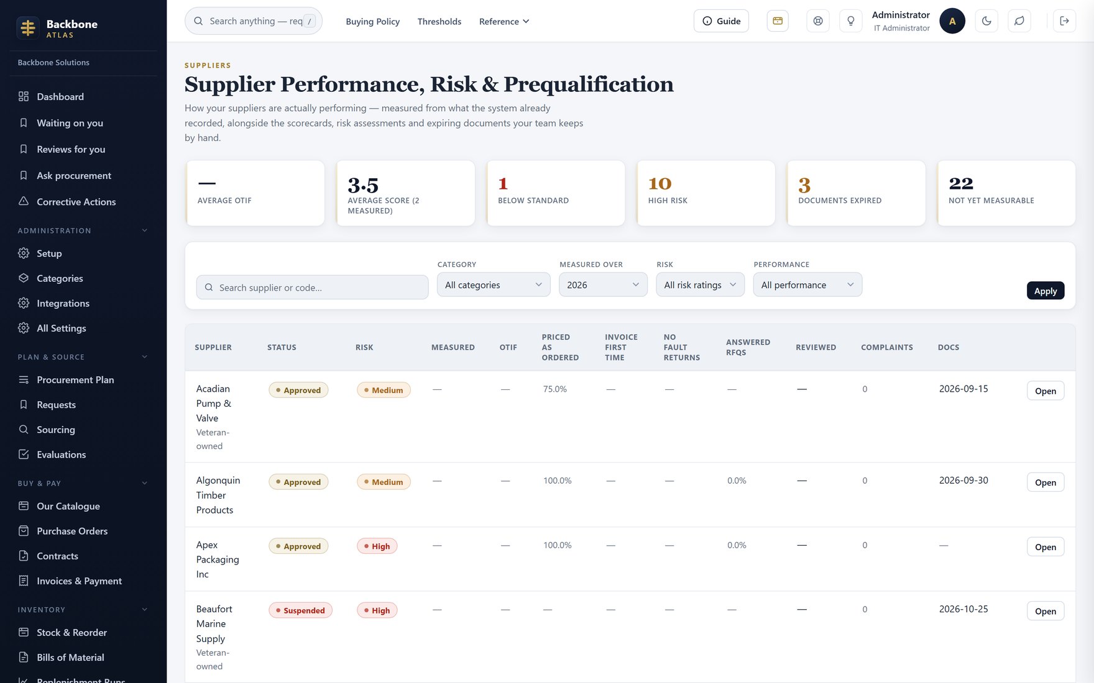Open the Thresholds menu item
1094x683 pixels.
pyautogui.click(x=439, y=21)
